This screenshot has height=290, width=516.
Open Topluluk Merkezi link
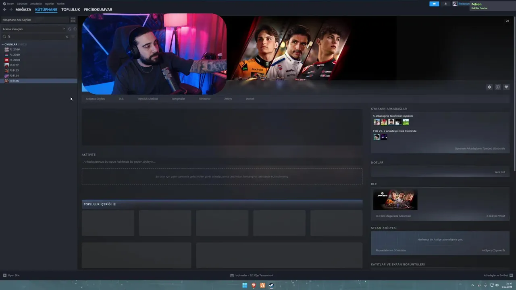point(148,99)
